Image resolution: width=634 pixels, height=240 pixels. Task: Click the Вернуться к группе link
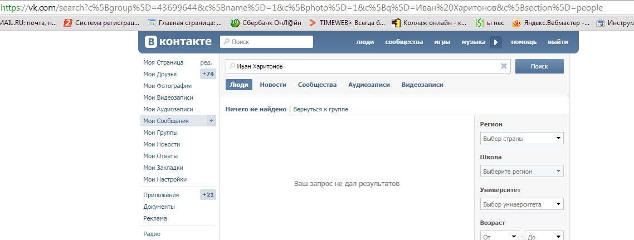[x=321, y=109]
